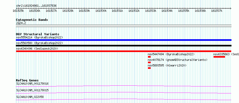
Task: Click the RefSeq Genes track title
Action: (27, 80)
